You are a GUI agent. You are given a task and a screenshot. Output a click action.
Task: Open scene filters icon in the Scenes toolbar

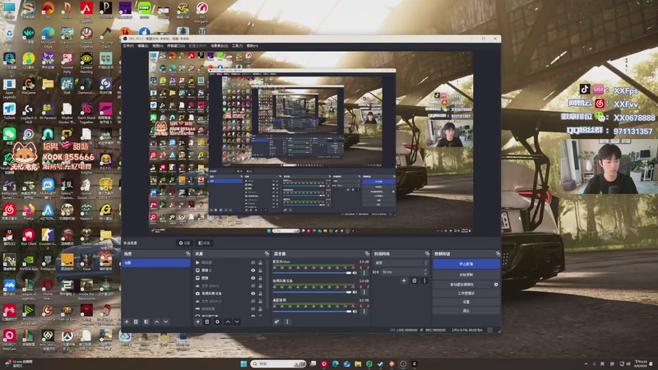coord(146,321)
